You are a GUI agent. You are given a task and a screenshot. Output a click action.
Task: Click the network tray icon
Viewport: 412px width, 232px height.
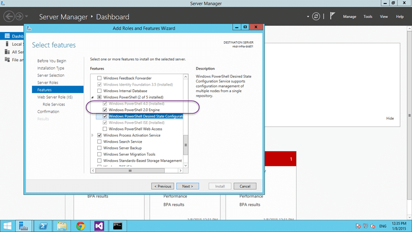[x=365, y=226]
